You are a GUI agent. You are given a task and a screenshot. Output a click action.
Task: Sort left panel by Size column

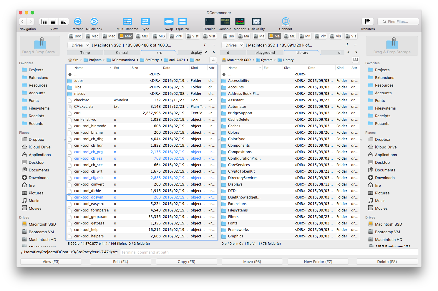(146, 68)
